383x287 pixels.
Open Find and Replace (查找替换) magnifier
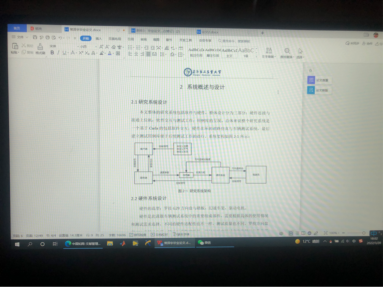[x=287, y=53]
